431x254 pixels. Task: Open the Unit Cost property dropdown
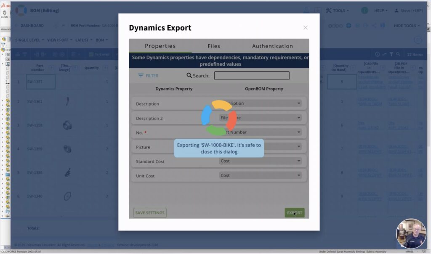coord(260,175)
